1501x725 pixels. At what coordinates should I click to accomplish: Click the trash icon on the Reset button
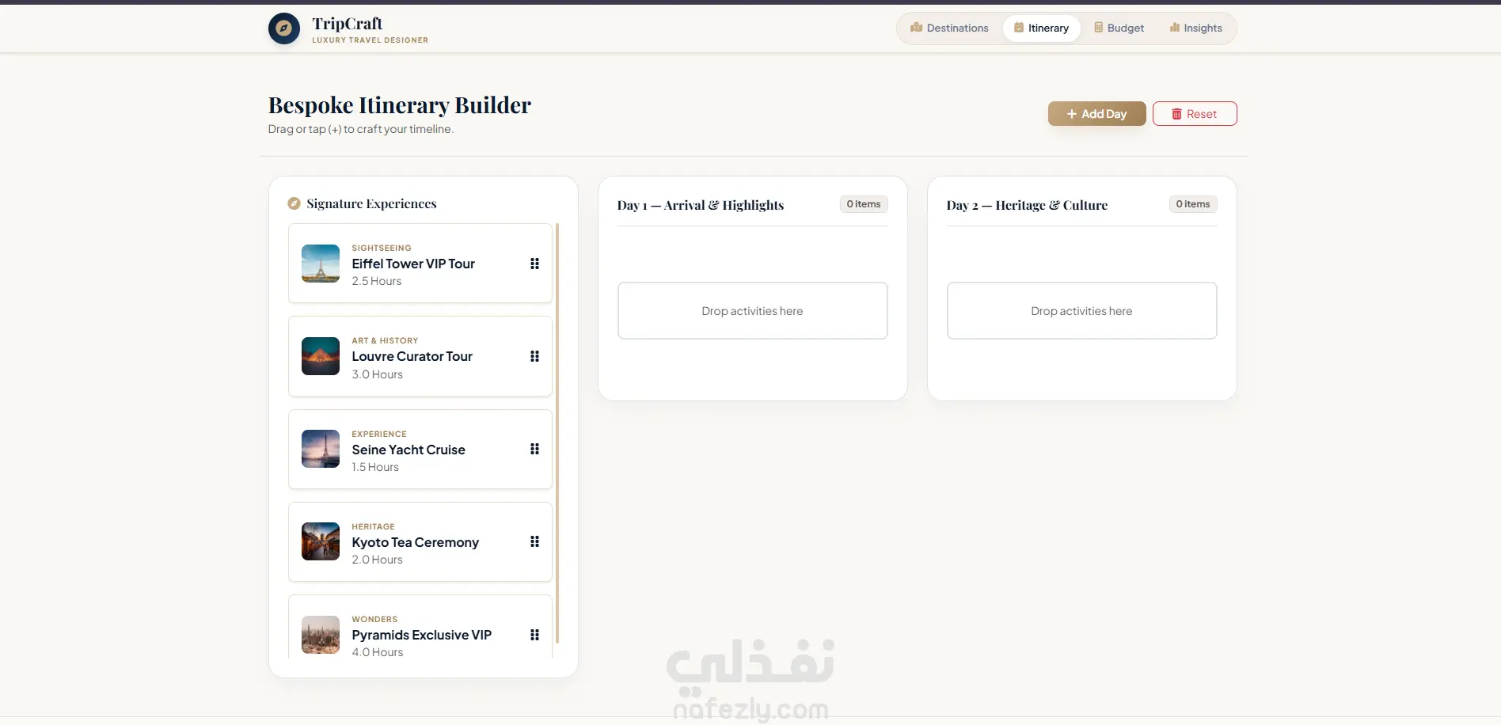pos(1176,114)
